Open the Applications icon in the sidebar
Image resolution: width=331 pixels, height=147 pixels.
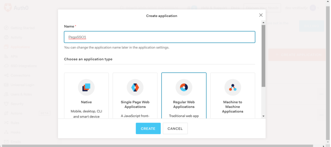pyautogui.click(x=7, y=47)
